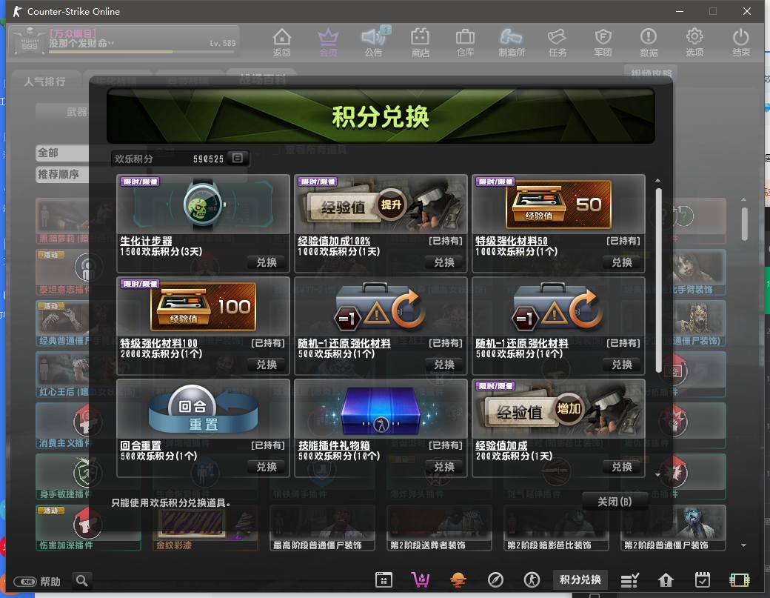770x598 pixels.
Task: Click the pink shopping cart icon
Action: [421, 579]
